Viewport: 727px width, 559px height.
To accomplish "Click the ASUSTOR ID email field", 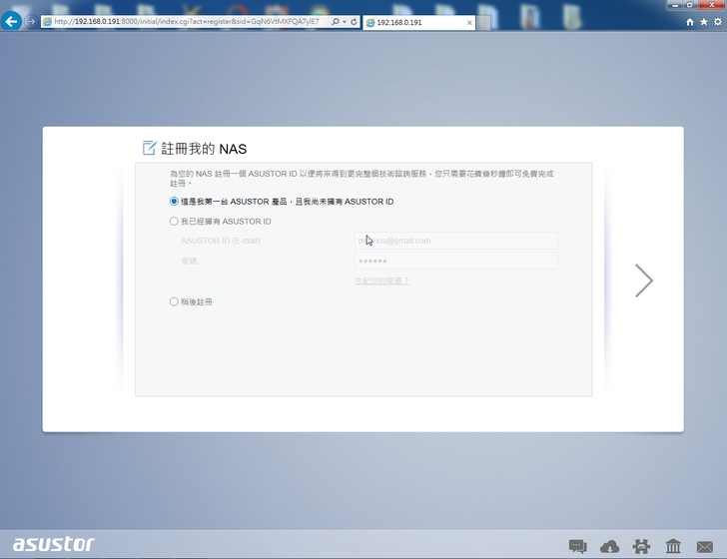I will pos(455,241).
